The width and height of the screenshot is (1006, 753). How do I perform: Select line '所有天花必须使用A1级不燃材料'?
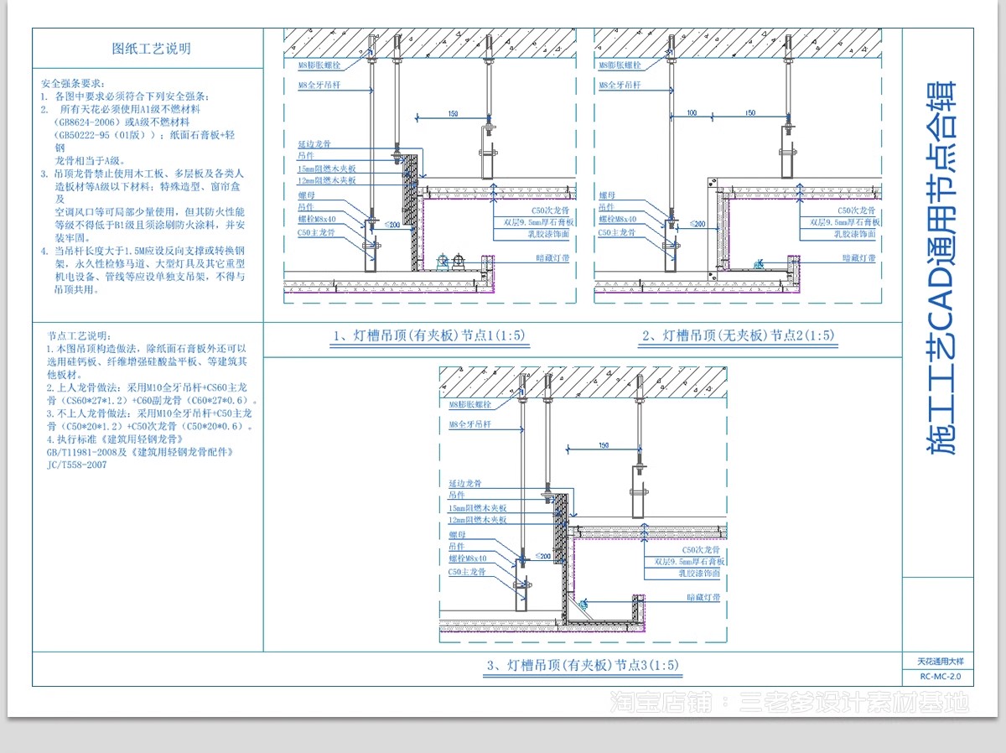click(x=130, y=109)
